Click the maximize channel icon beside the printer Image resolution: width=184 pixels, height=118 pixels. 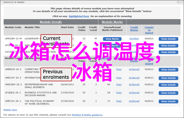(x=182, y=2)
